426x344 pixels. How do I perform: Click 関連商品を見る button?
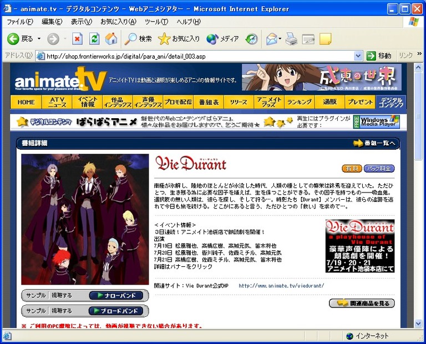[362, 303]
